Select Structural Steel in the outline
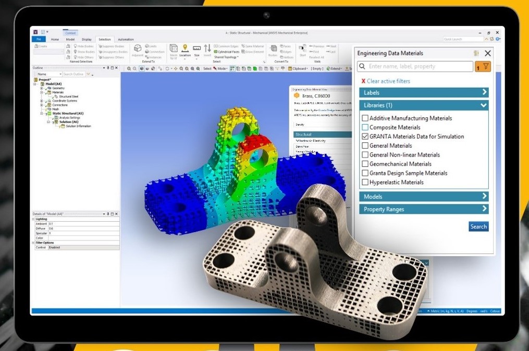This screenshot has height=351, width=529. [x=68, y=96]
